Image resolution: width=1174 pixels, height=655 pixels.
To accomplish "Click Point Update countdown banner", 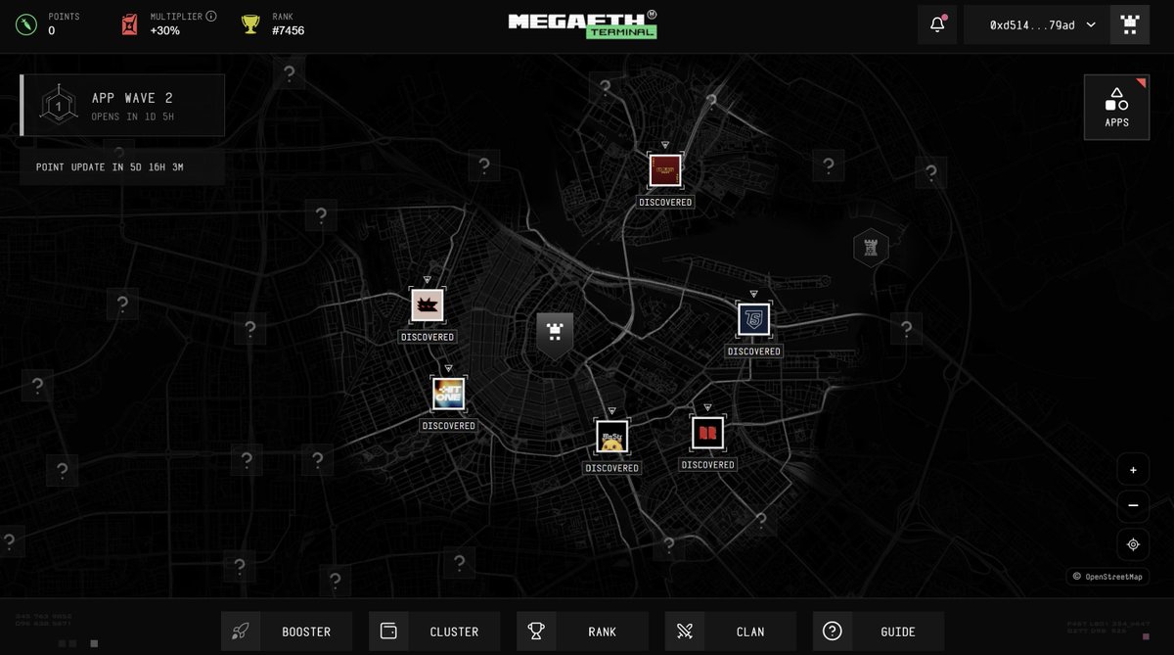I will [x=122, y=167].
